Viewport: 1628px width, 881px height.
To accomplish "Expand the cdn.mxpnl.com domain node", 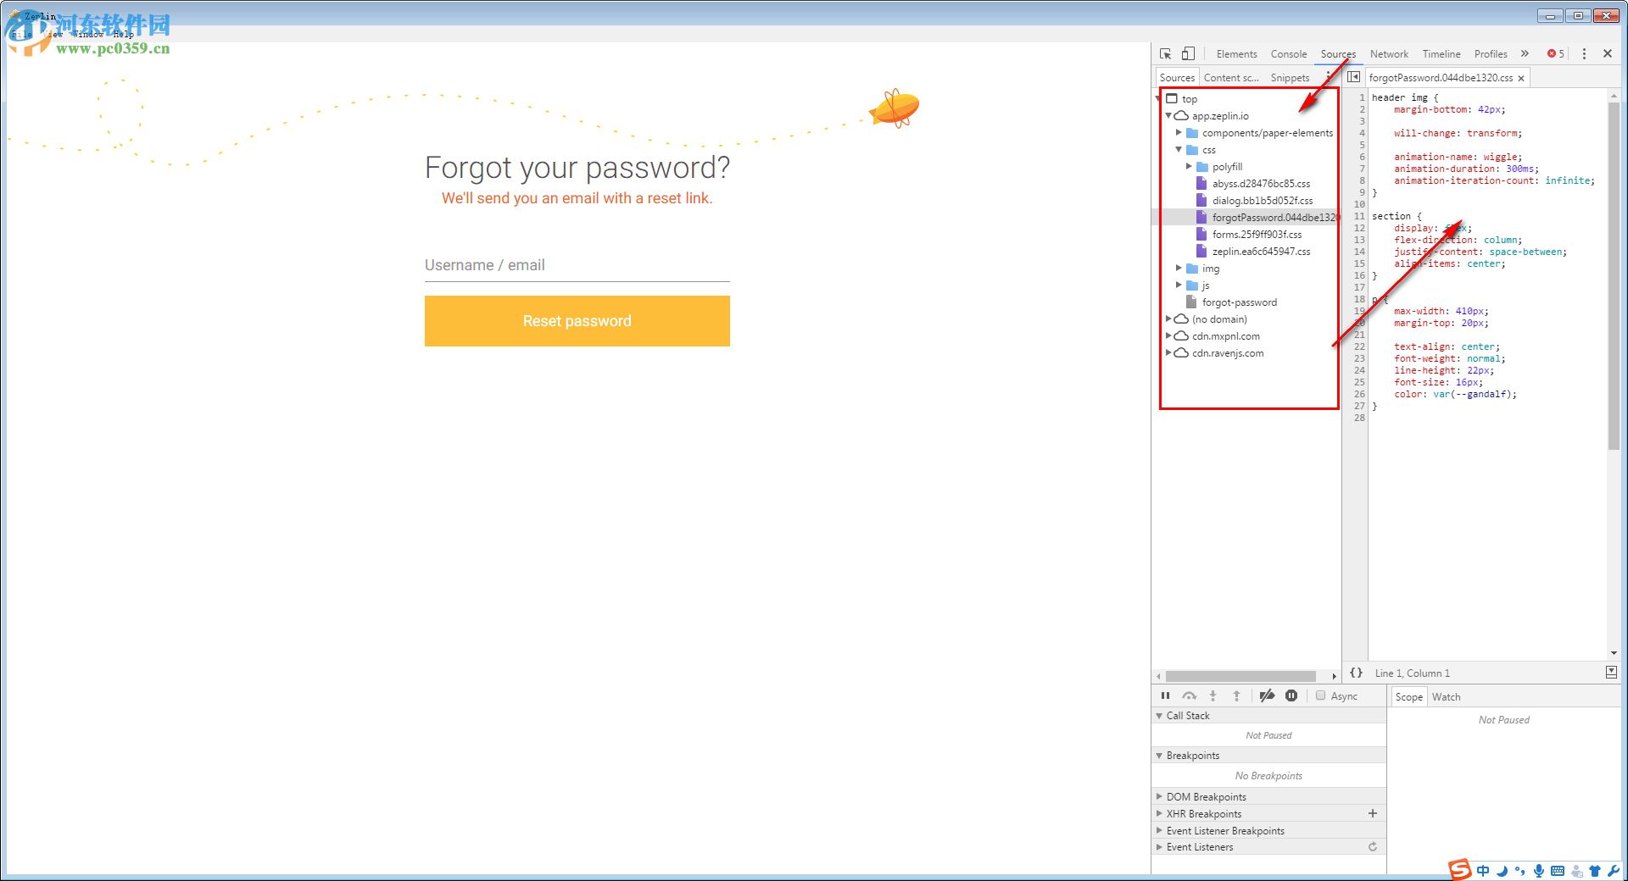I will click(x=1168, y=336).
